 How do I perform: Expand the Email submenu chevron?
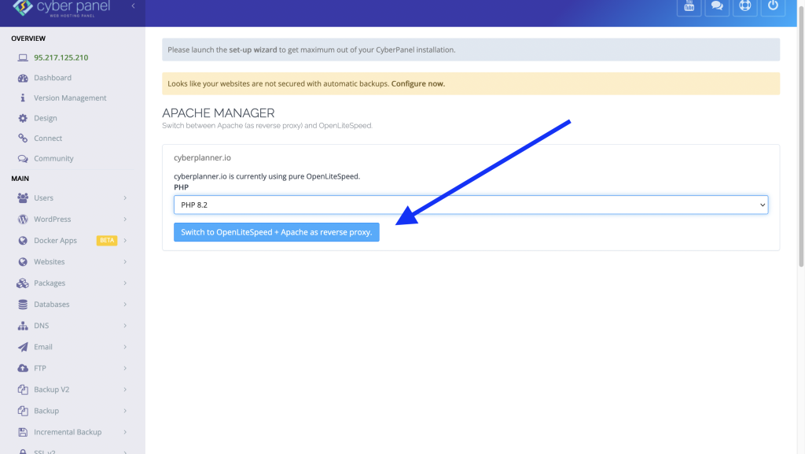[x=125, y=347]
